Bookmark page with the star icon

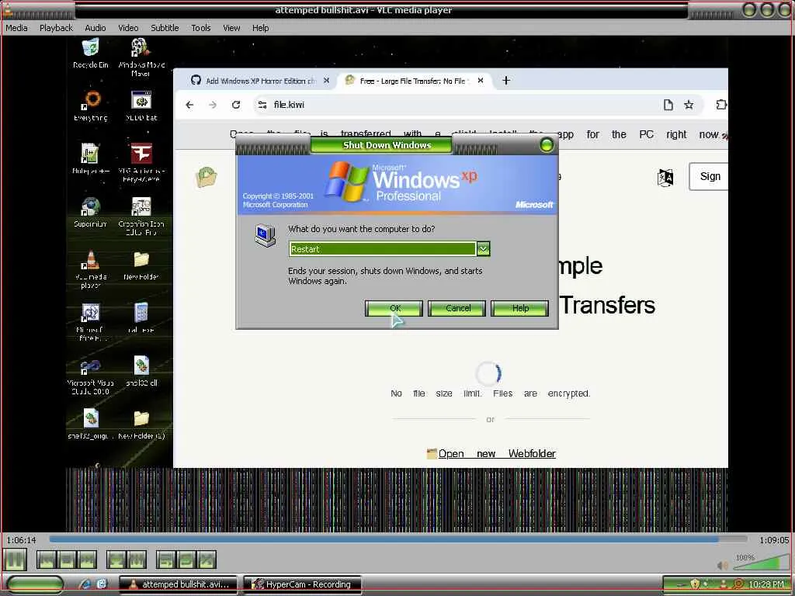[x=689, y=105]
